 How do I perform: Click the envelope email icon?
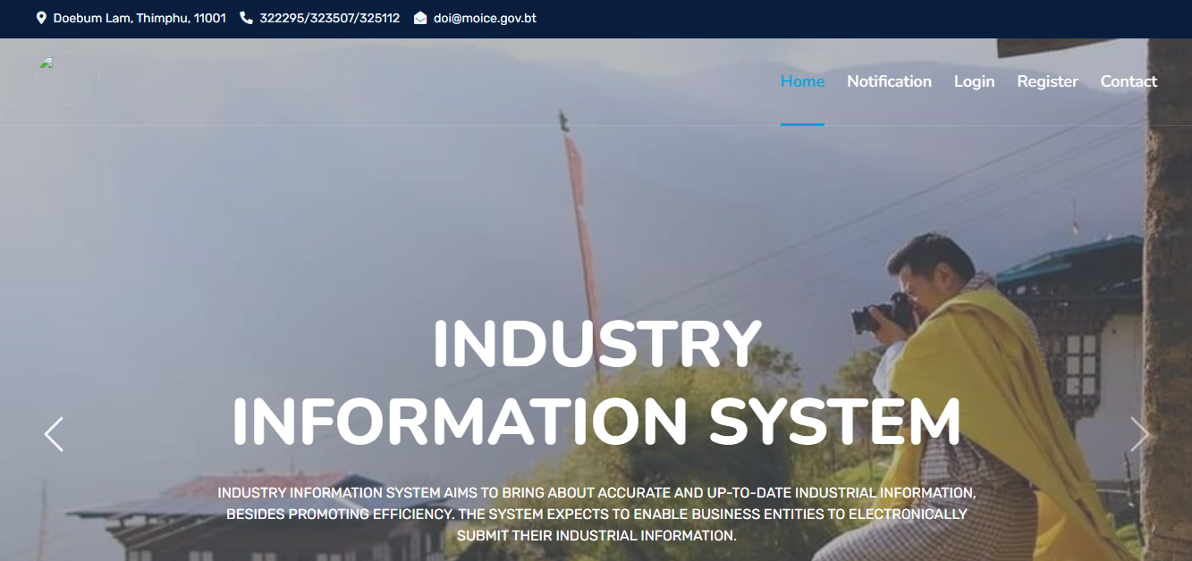coord(420,18)
